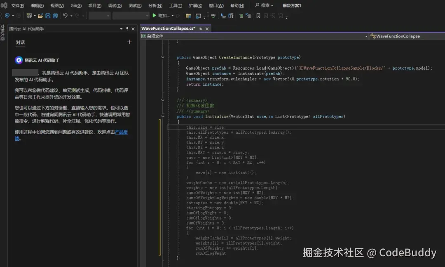Open the solution configuration dropdown

tap(100, 16)
